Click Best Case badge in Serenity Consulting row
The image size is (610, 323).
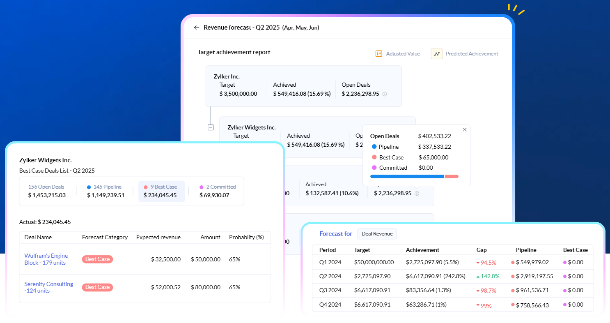97,287
